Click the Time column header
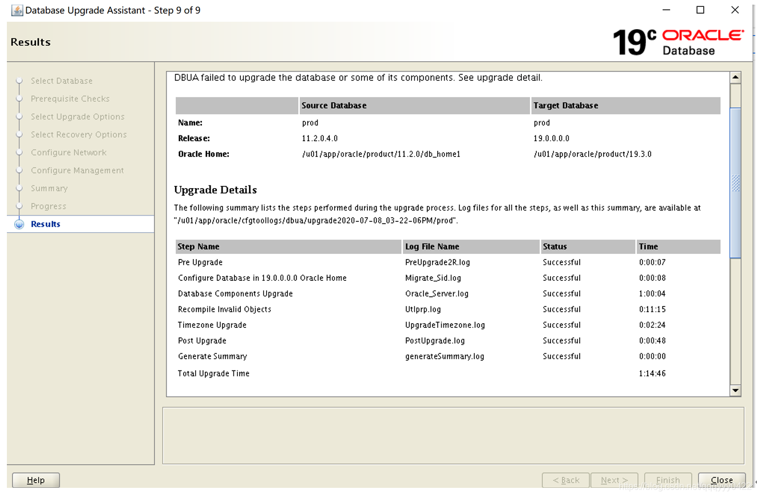Image resolution: width=757 pixels, height=497 pixels. pyautogui.click(x=679, y=246)
